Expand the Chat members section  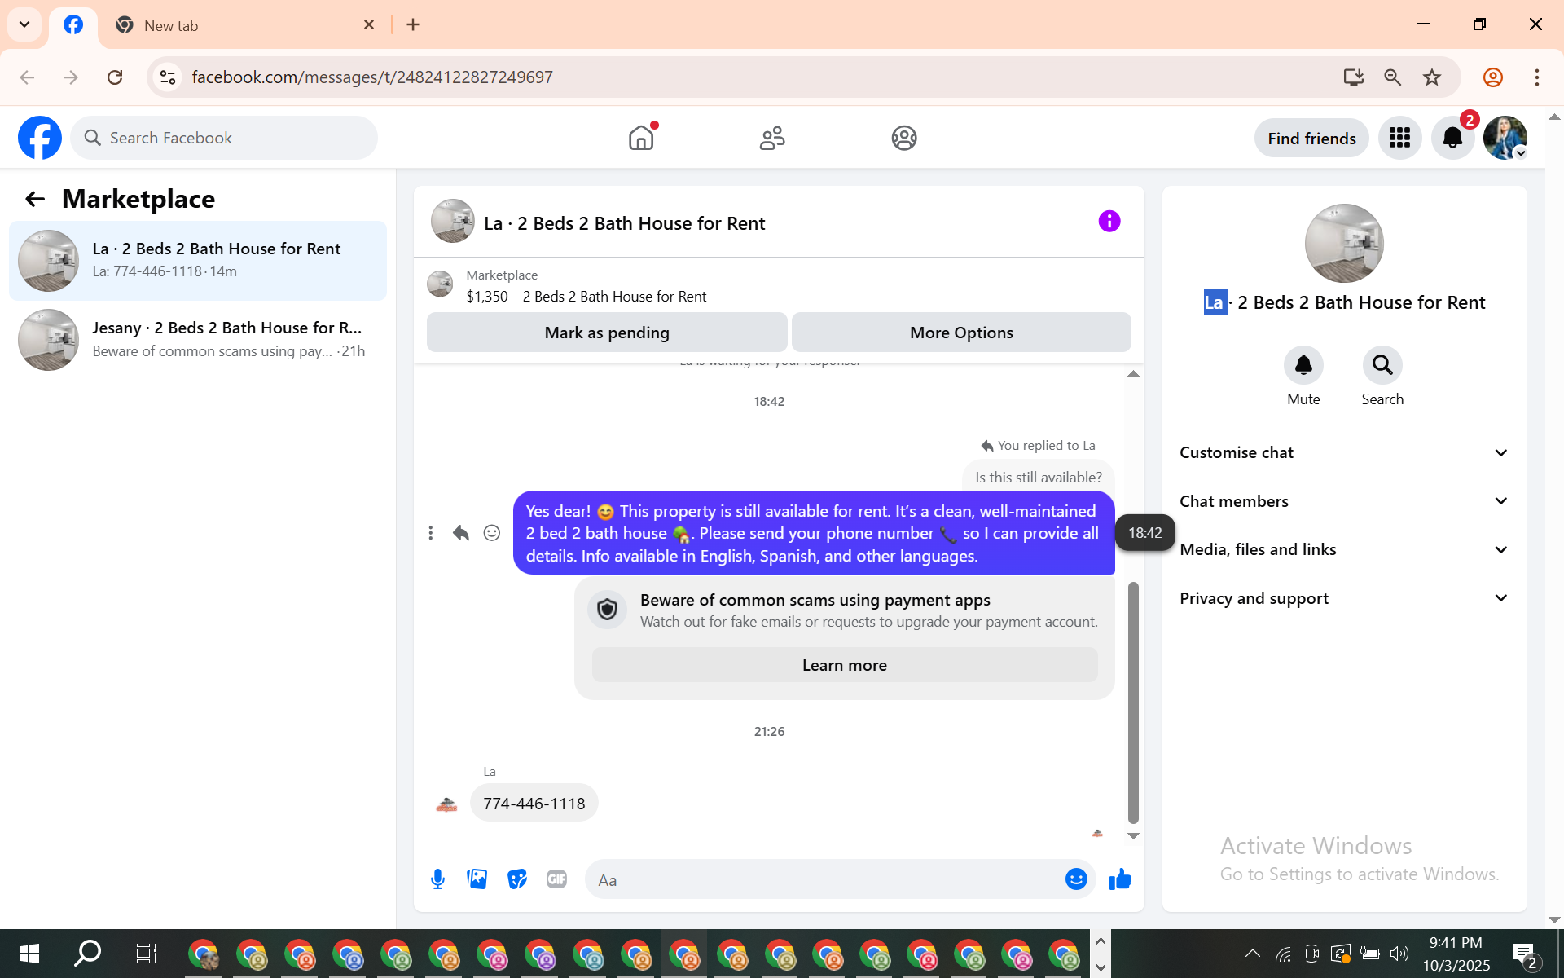[x=1344, y=501]
